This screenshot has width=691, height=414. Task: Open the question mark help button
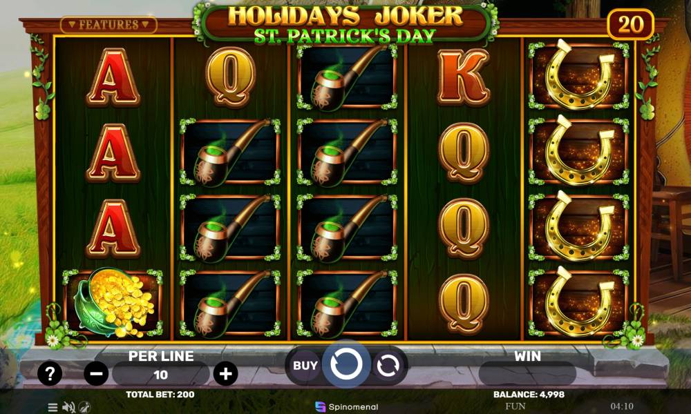coord(50,373)
